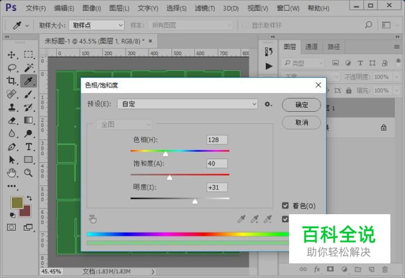
Task: Open the 滤镜(T) menu
Action: tap(205, 8)
